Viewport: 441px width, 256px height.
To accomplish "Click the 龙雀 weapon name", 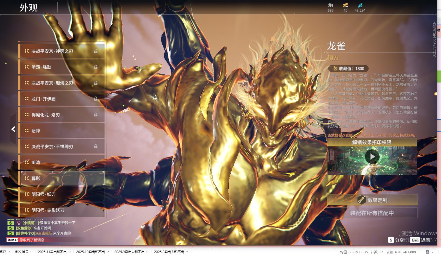I will click(336, 46).
